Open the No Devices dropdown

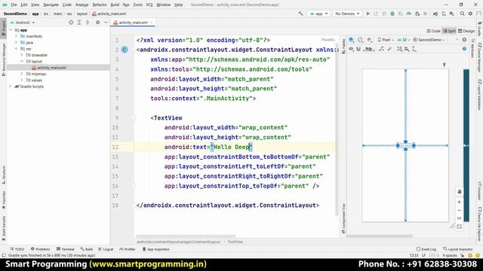coord(347,14)
